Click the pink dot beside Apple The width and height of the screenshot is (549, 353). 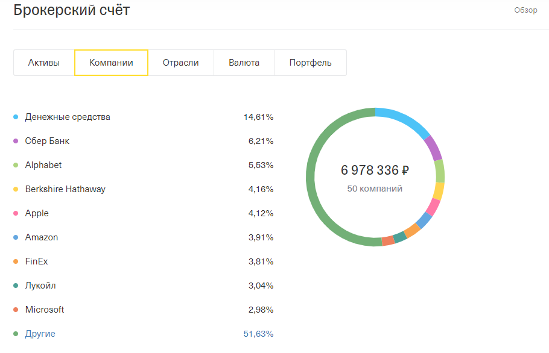[16, 213]
